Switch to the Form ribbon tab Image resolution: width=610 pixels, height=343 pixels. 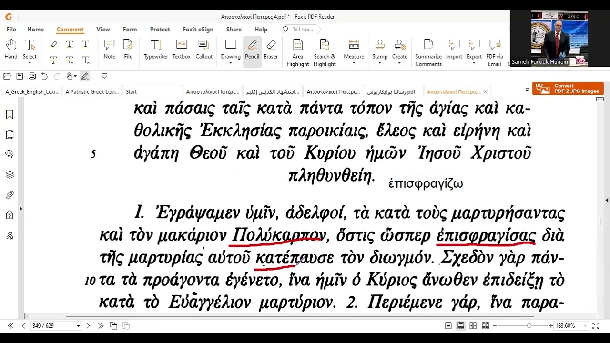130,30
